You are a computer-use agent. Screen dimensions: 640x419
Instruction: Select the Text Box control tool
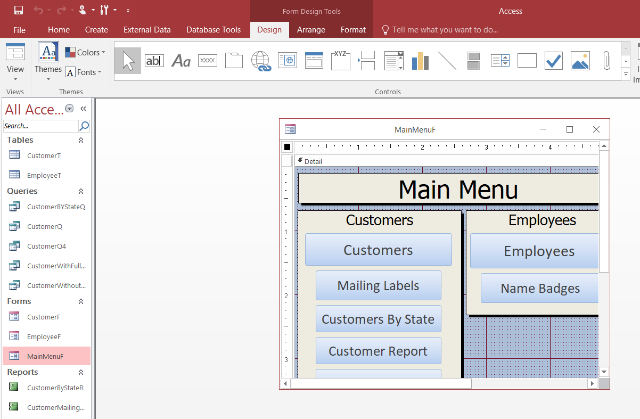pyautogui.click(x=154, y=60)
